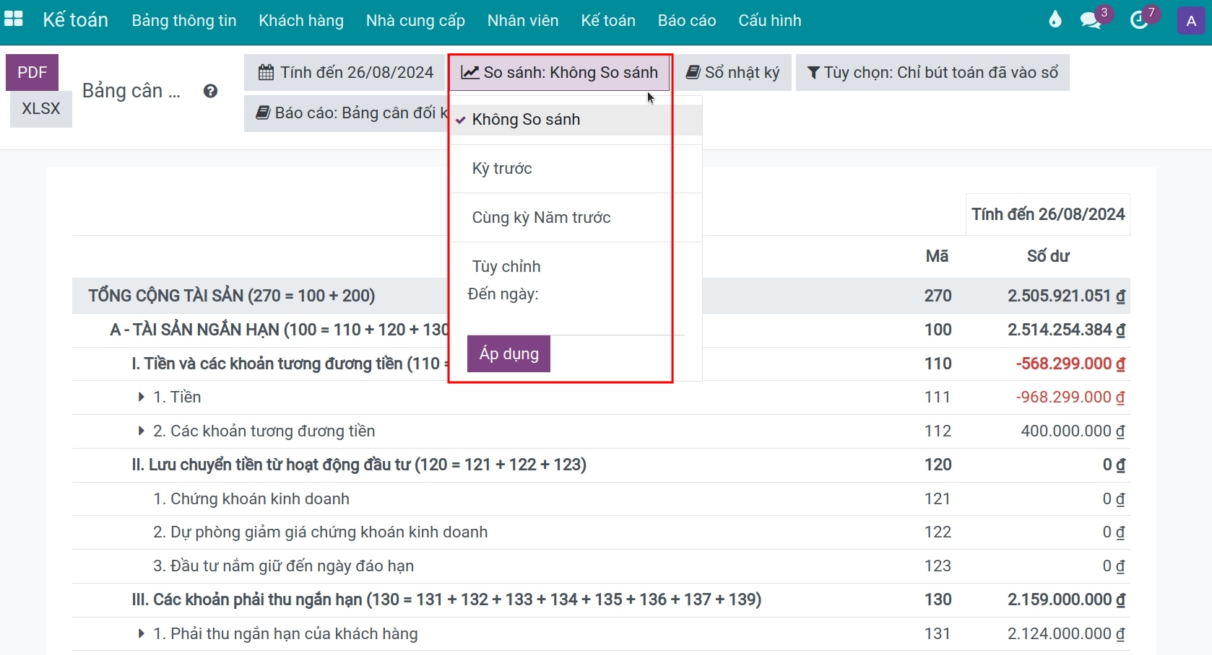Expand Phải thu ngắn hạn của khách hàng

click(142, 633)
